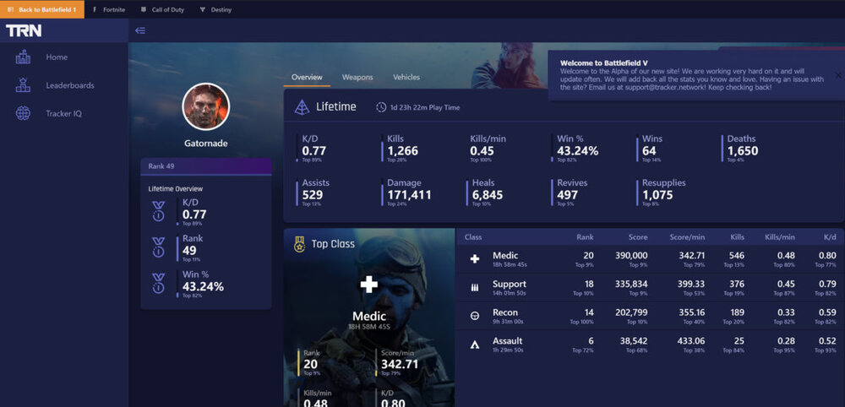Click the large Medic cross on Top Class card
The image size is (845, 407).
pyautogui.click(x=369, y=285)
